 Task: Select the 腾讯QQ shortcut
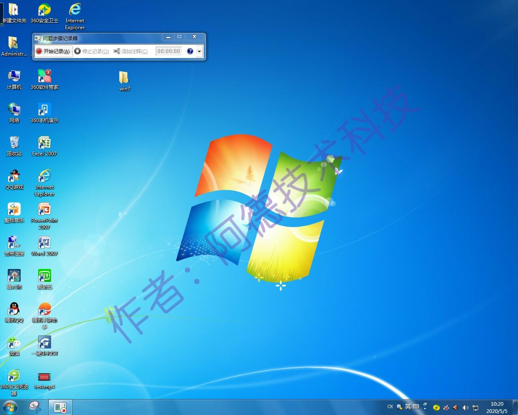pyautogui.click(x=14, y=313)
